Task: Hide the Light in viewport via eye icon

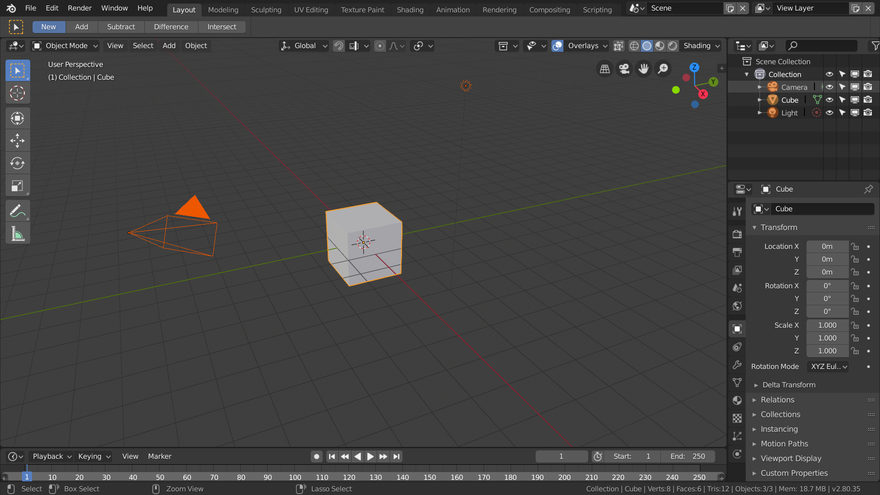Action: (830, 113)
